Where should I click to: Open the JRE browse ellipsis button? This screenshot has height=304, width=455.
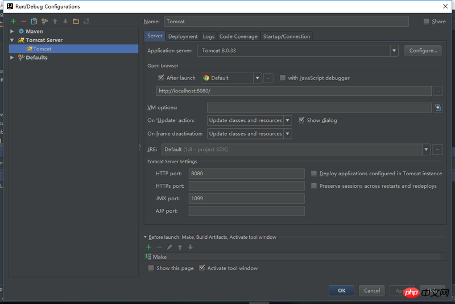tap(437, 150)
